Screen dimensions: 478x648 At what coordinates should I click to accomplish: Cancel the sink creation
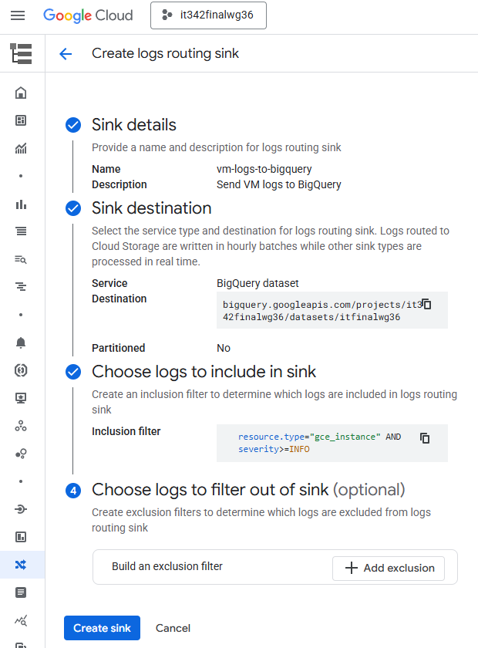coord(173,628)
